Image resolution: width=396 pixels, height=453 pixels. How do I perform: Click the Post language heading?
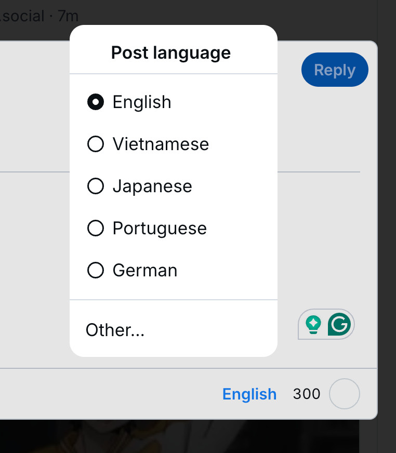pyautogui.click(x=171, y=53)
